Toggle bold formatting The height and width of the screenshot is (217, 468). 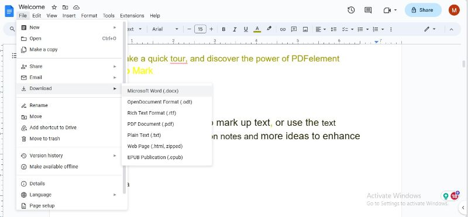click(223, 29)
